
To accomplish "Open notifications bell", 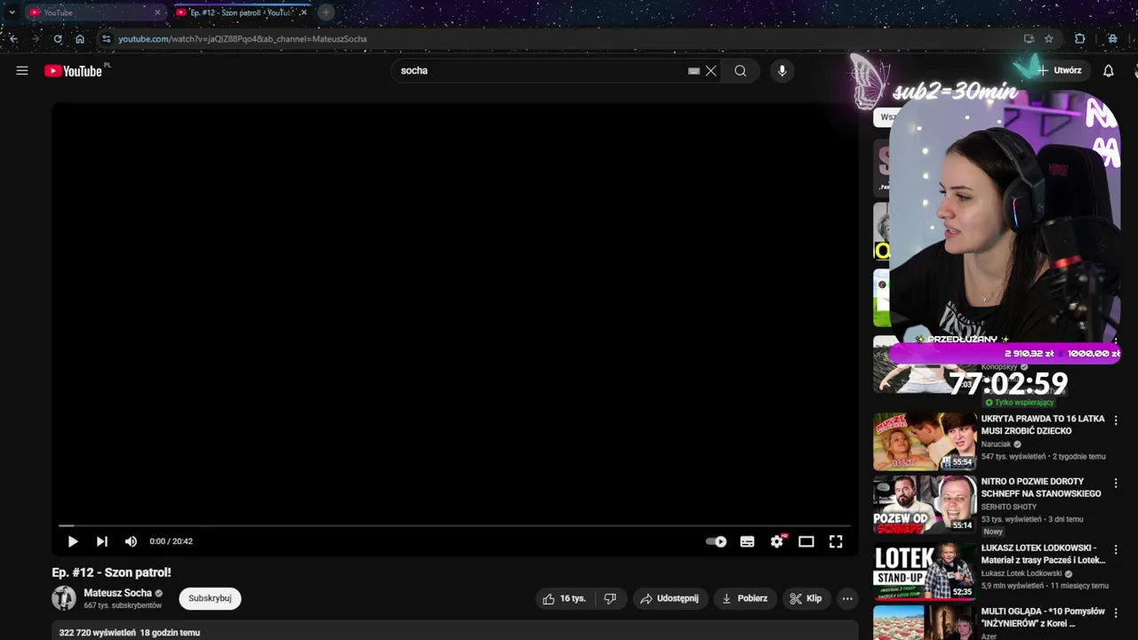I will (x=1109, y=71).
